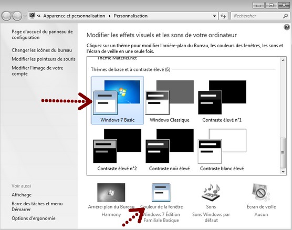The width and height of the screenshot is (292, 230).
Task: Click the Écran de veille label
Action: click(x=261, y=207)
